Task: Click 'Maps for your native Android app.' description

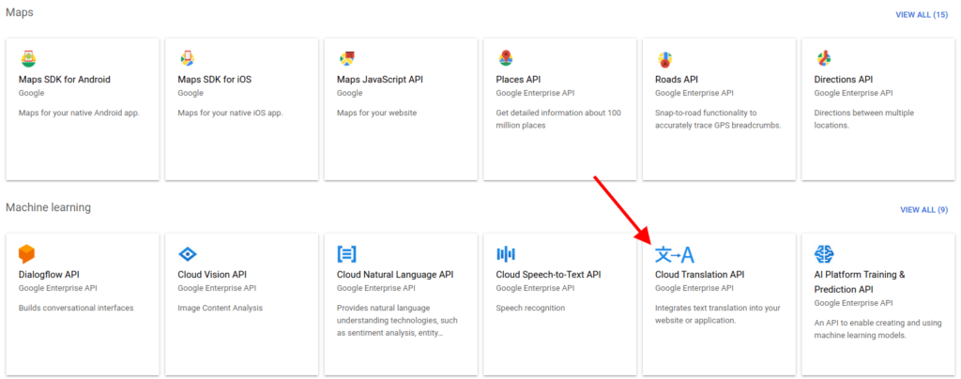Action: 79,113
